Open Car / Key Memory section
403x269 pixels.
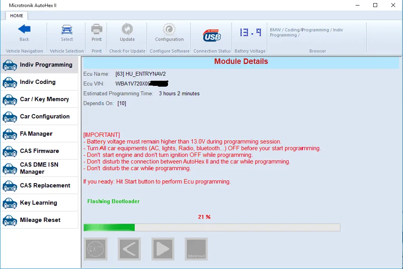pyautogui.click(x=39, y=99)
